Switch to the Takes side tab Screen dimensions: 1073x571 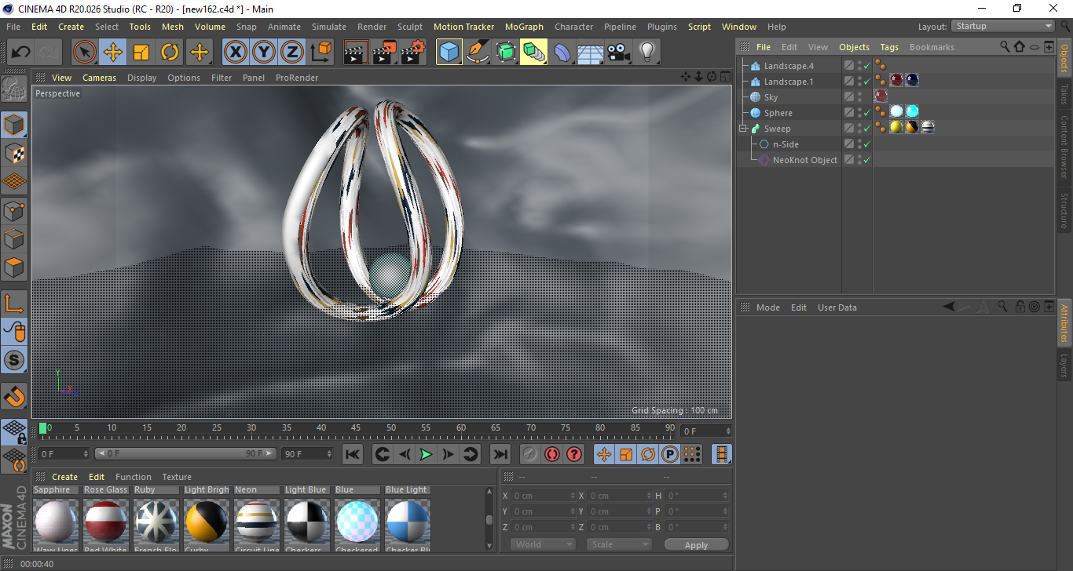1064,94
